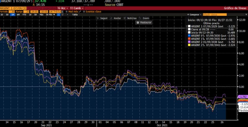This screenshot has width=248, height=127.
Task: Edit the Med móv pencil icon
Action: (x=79, y=11)
